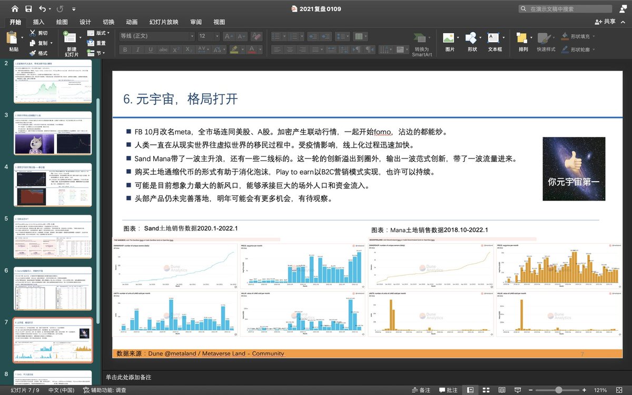The width and height of the screenshot is (632, 395).
Task: Activate the Format Painter (格式) brush
Action: tap(38, 53)
